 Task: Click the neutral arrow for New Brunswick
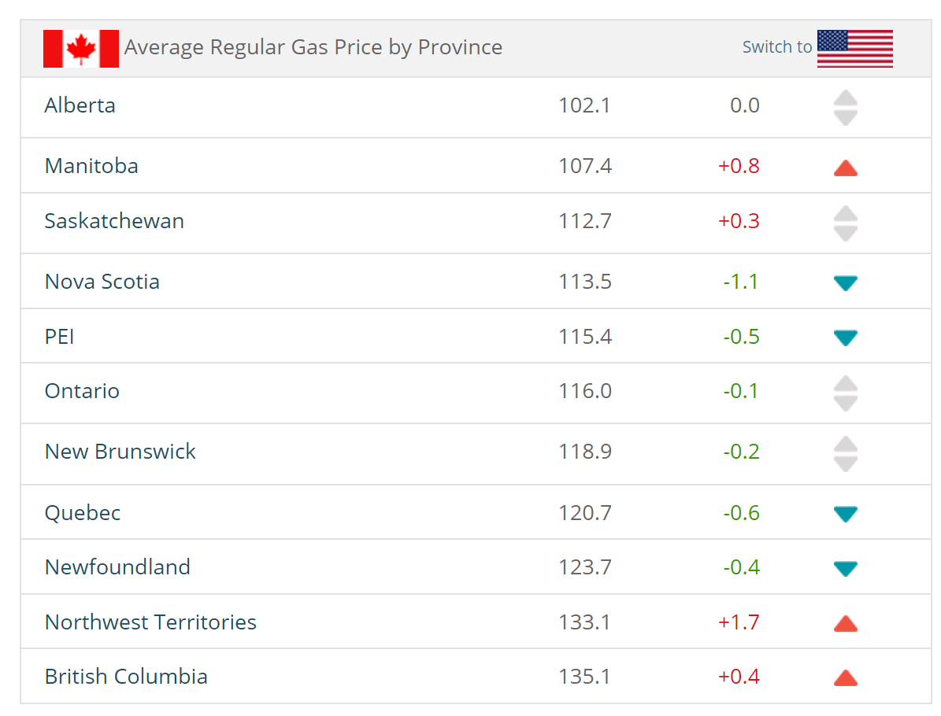tap(845, 452)
